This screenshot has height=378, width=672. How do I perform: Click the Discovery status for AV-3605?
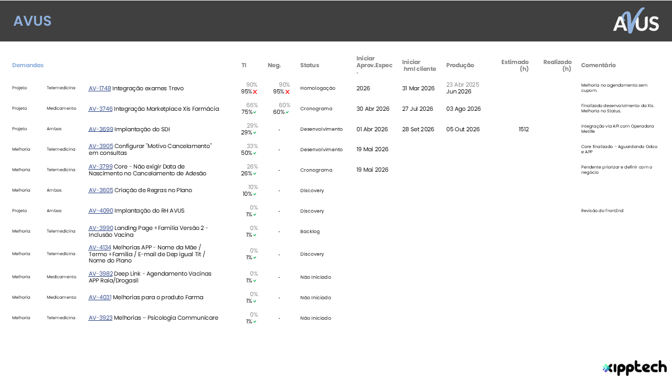312,191
